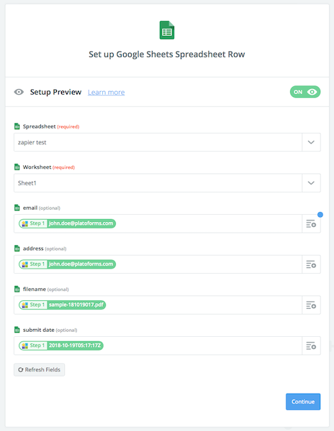The height and width of the screenshot is (431, 334).
Task: Click the Setup Preview heading text
Action: pyautogui.click(x=55, y=92)
